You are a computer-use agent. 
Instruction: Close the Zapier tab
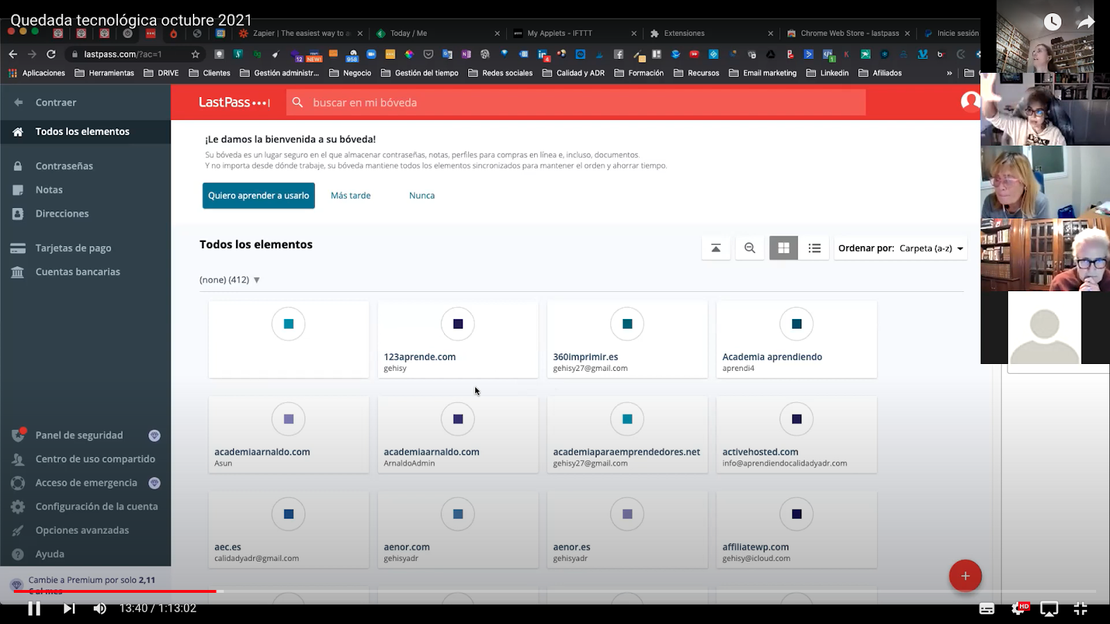pos(360,33)
